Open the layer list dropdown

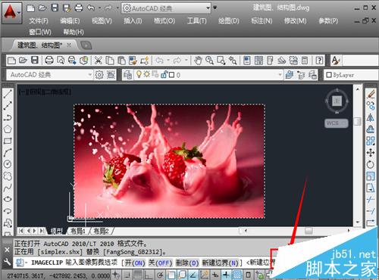(x=280, y=75)
